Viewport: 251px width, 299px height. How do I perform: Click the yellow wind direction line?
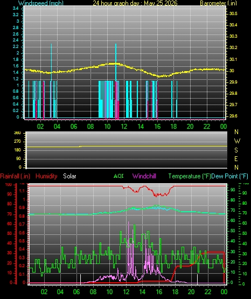127,146
